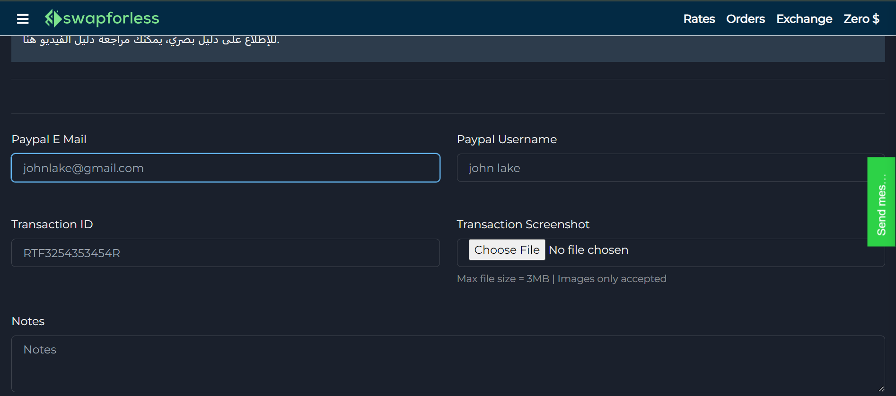Click the Paypal E Mail label

(49, 139)
